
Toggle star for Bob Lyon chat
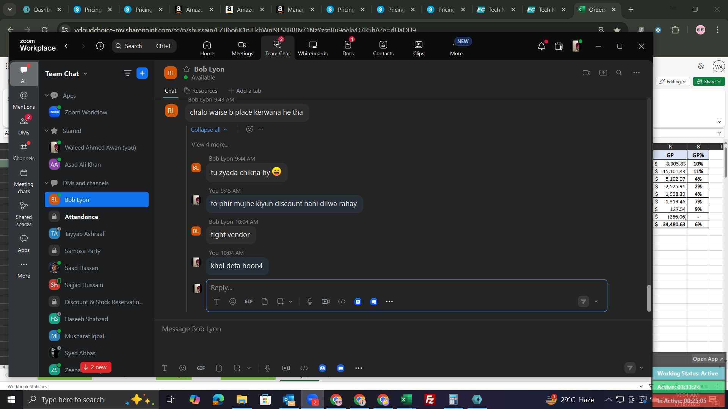(x=187, y=69)
